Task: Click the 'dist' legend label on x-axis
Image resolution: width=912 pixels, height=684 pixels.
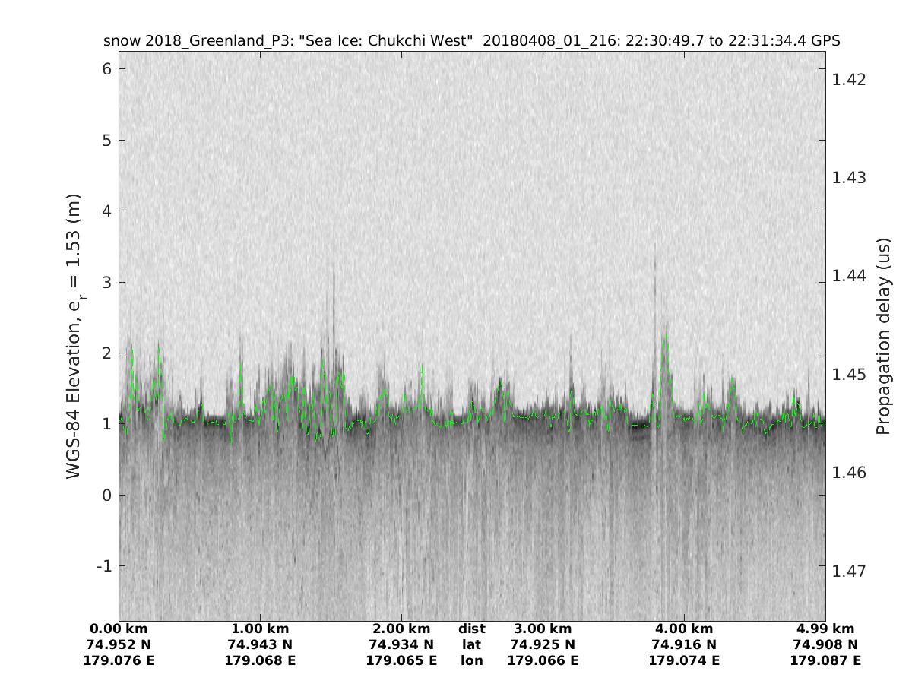Action: [x=471, y=629]
